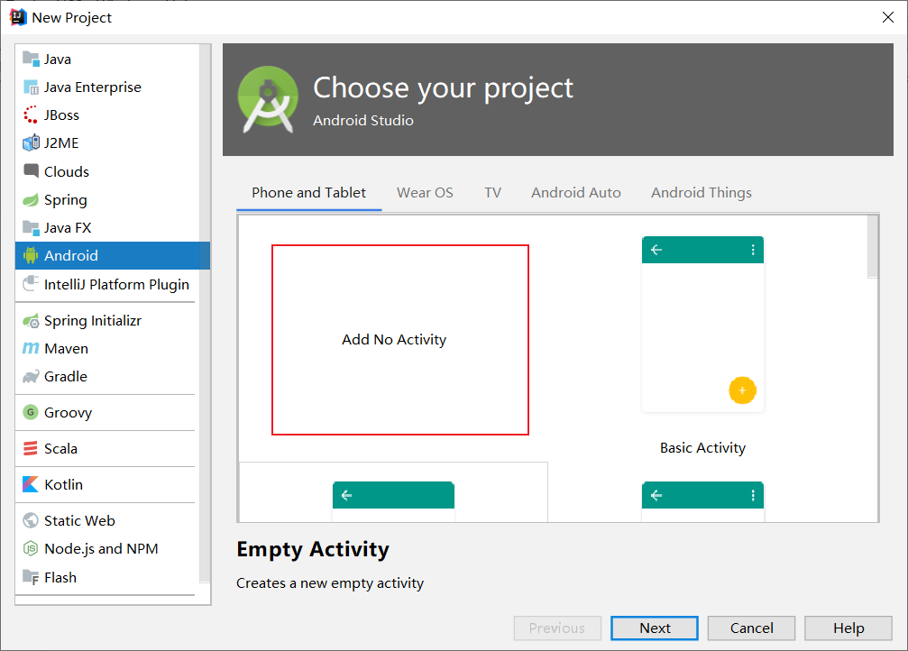Select the Groovy text label
Image resolution: width=908 pixels, height=651 pixels.
(x=68, y=413)
